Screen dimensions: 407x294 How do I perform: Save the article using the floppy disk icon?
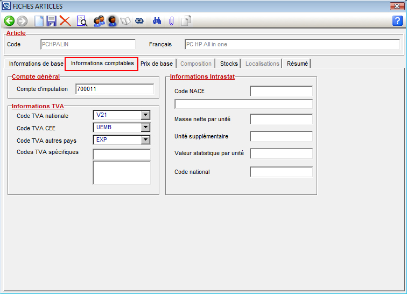52,21
